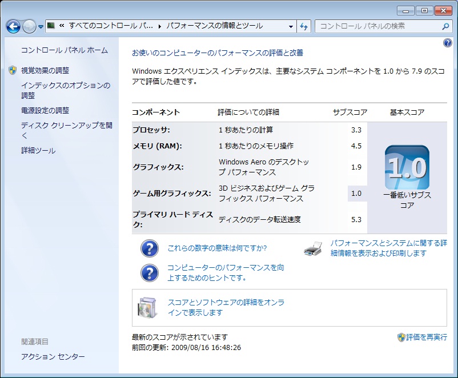Open アクション センター related link
The height and width of the screenshot is (378, 458).
pos(53,357)
